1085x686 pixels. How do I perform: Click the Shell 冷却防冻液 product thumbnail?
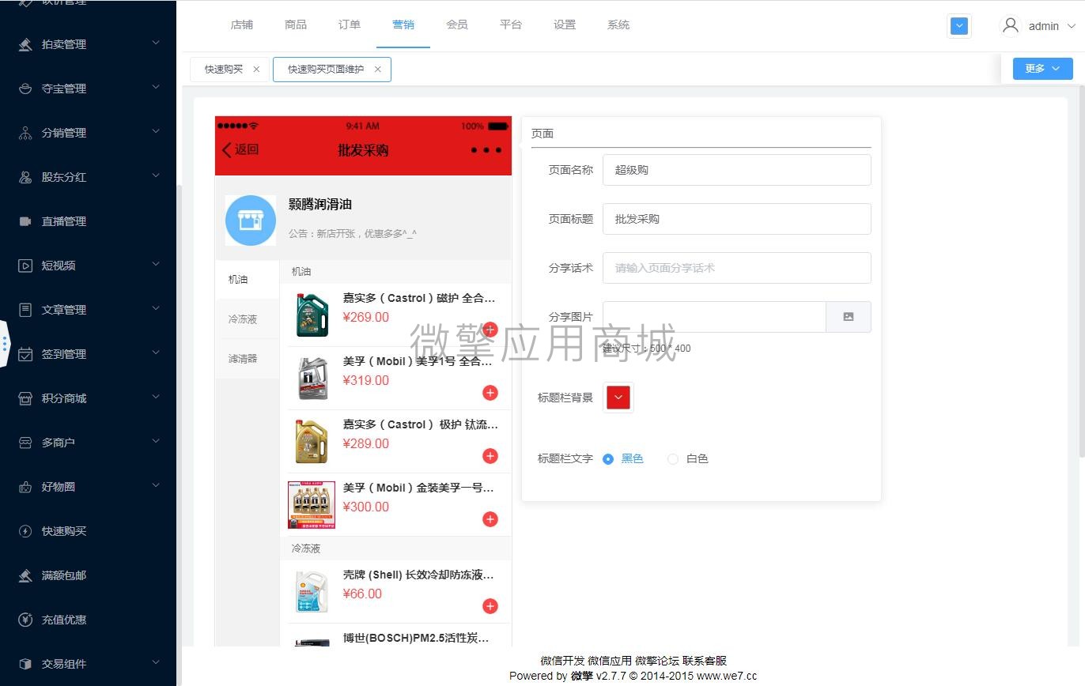click(x=312, y=592)
